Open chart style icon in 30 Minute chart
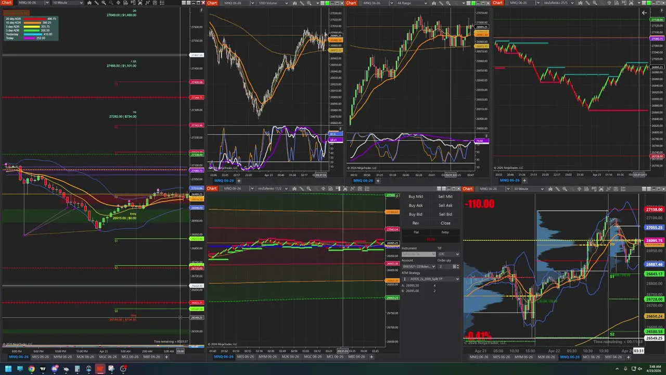 point(550,189)
